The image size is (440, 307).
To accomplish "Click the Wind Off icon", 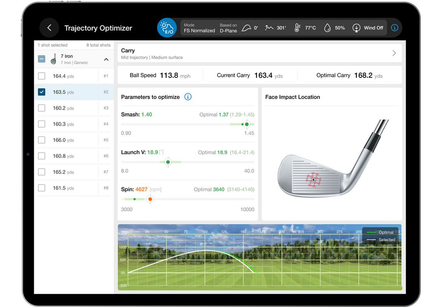I will tap(357, 28).
